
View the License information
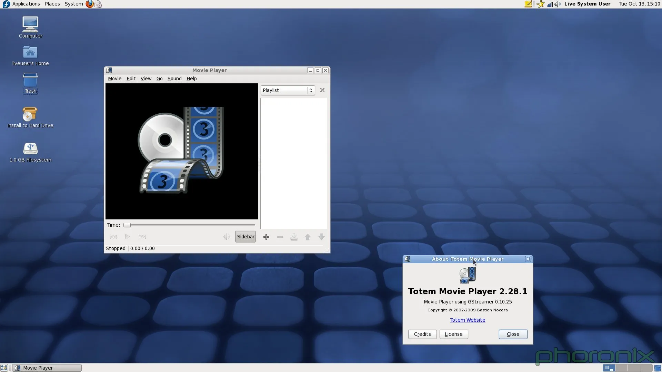click(x=454, y=334)
